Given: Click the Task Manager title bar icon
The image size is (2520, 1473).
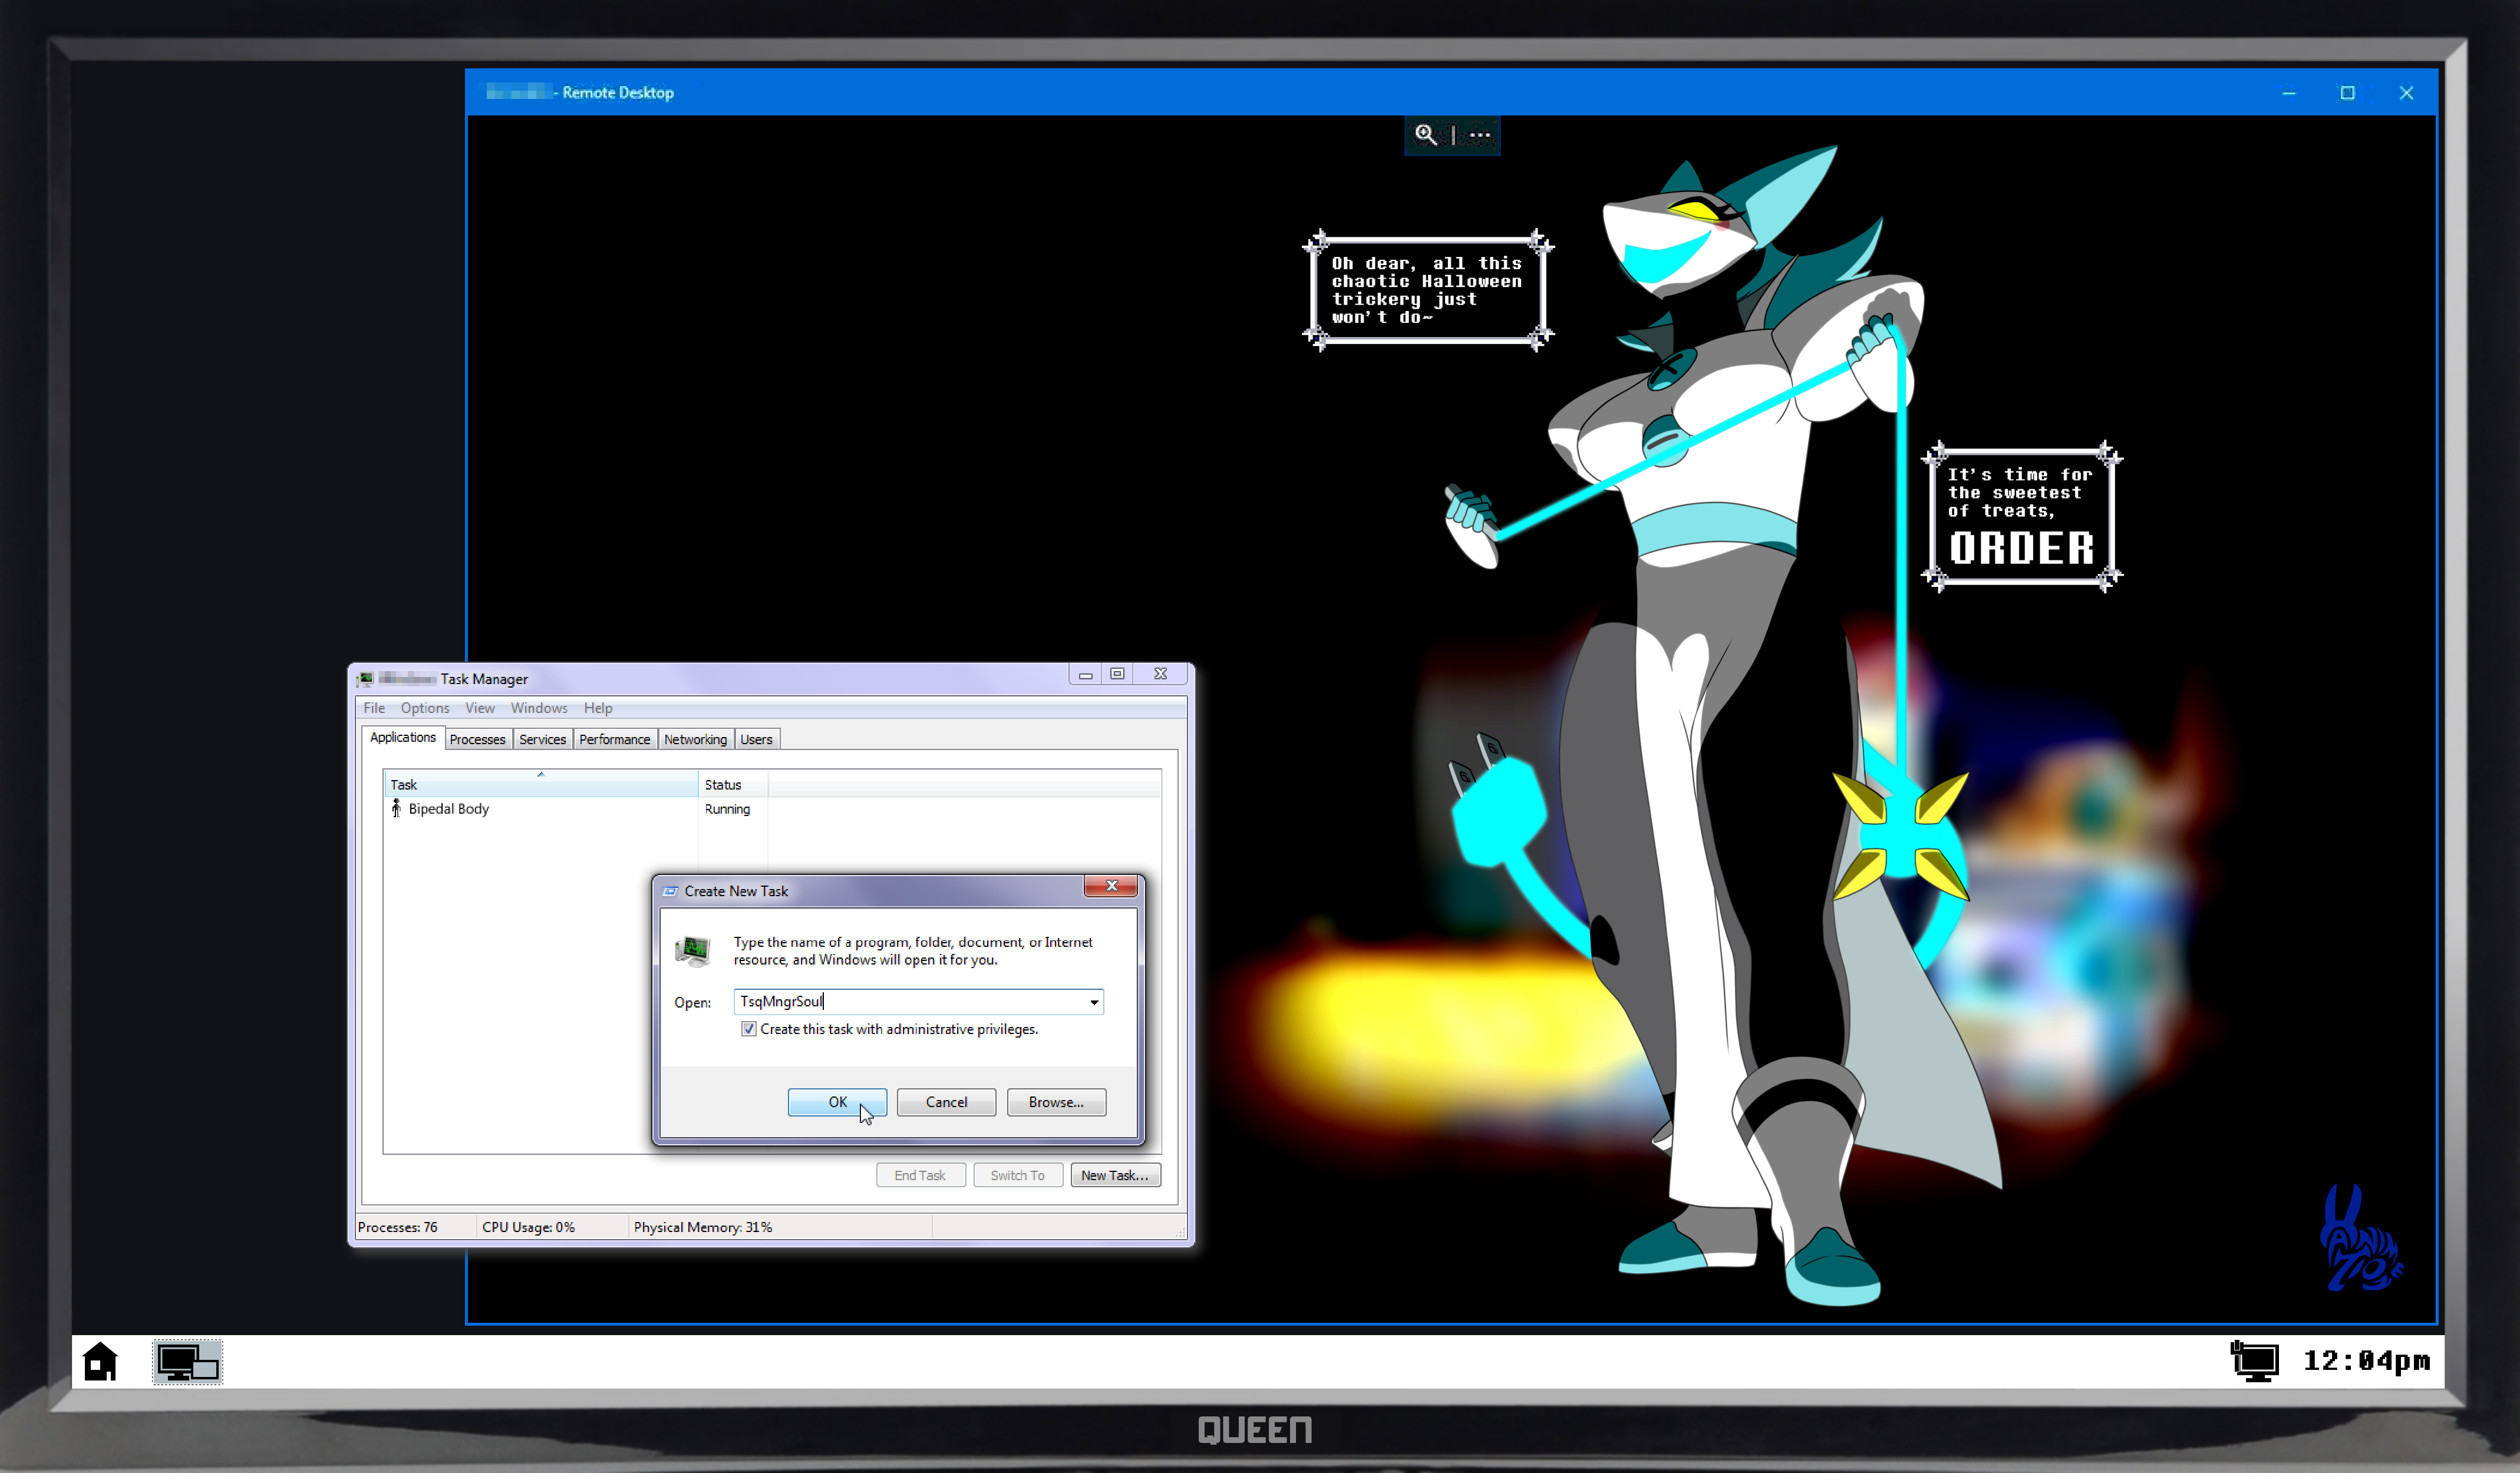Looking at the screenshot, I should pos(365,678).
